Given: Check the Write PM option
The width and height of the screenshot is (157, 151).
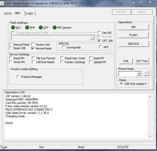Looking at the screenshot, I should coord(11,62).
